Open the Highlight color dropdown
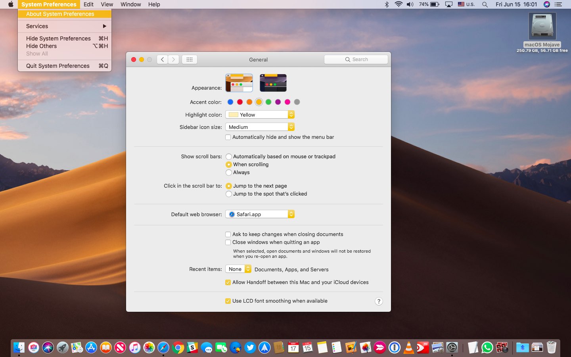 coord(260,115)
